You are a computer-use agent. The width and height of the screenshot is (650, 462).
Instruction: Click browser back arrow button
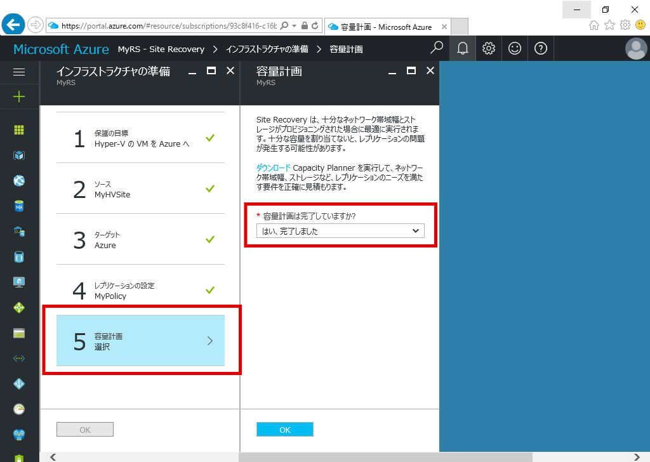[x=13, y=25]
